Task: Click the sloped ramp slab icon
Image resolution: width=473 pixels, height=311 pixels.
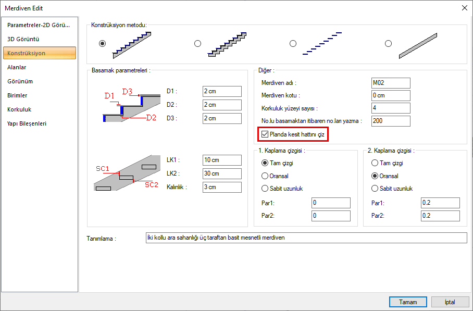Action: (418, 45)
